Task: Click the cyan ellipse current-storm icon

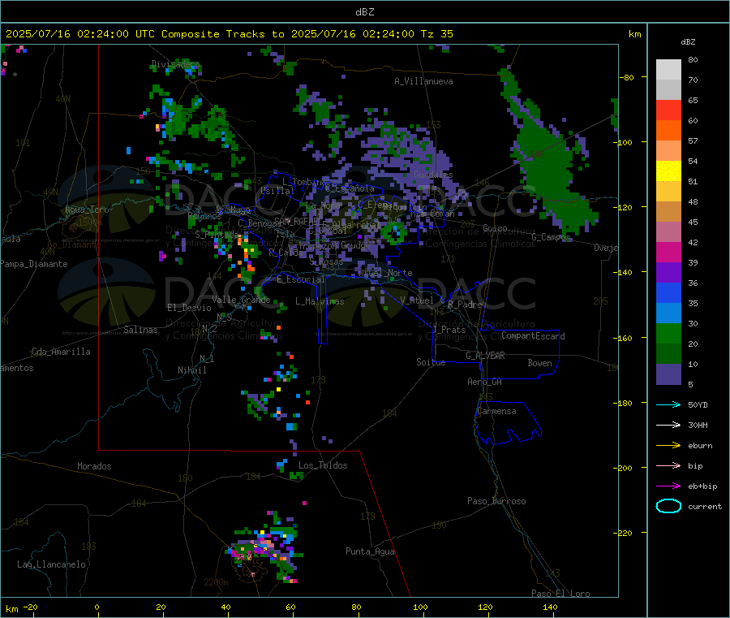Action: tap(668, 506)
